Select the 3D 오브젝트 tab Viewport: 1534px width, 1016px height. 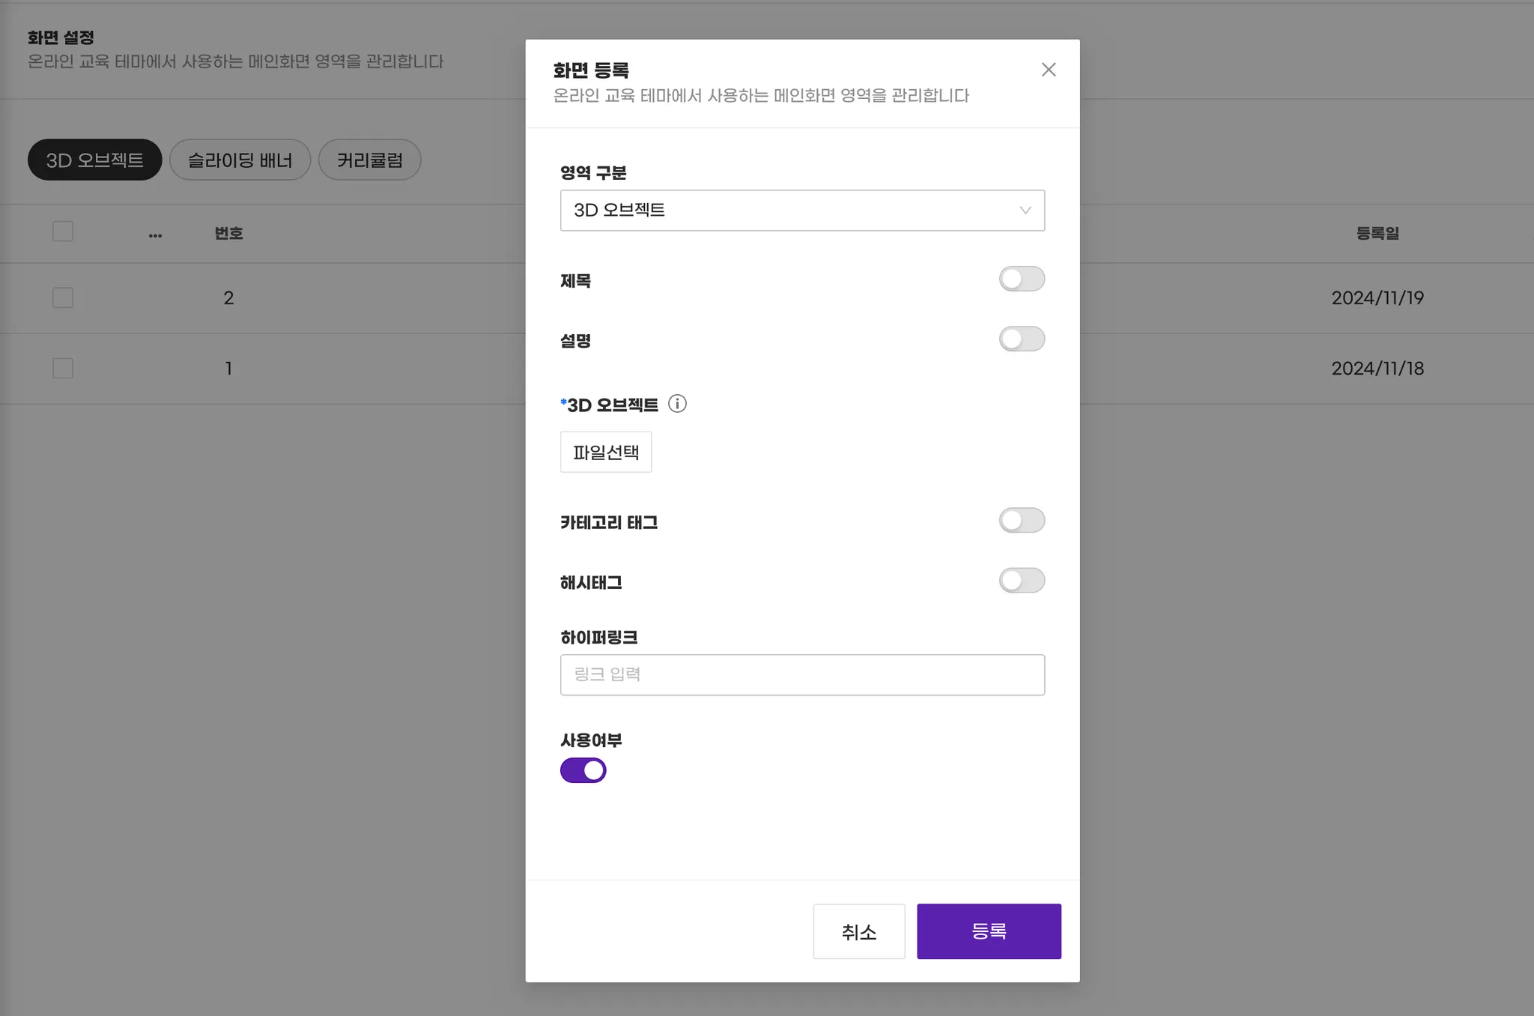tap(94, 160)
